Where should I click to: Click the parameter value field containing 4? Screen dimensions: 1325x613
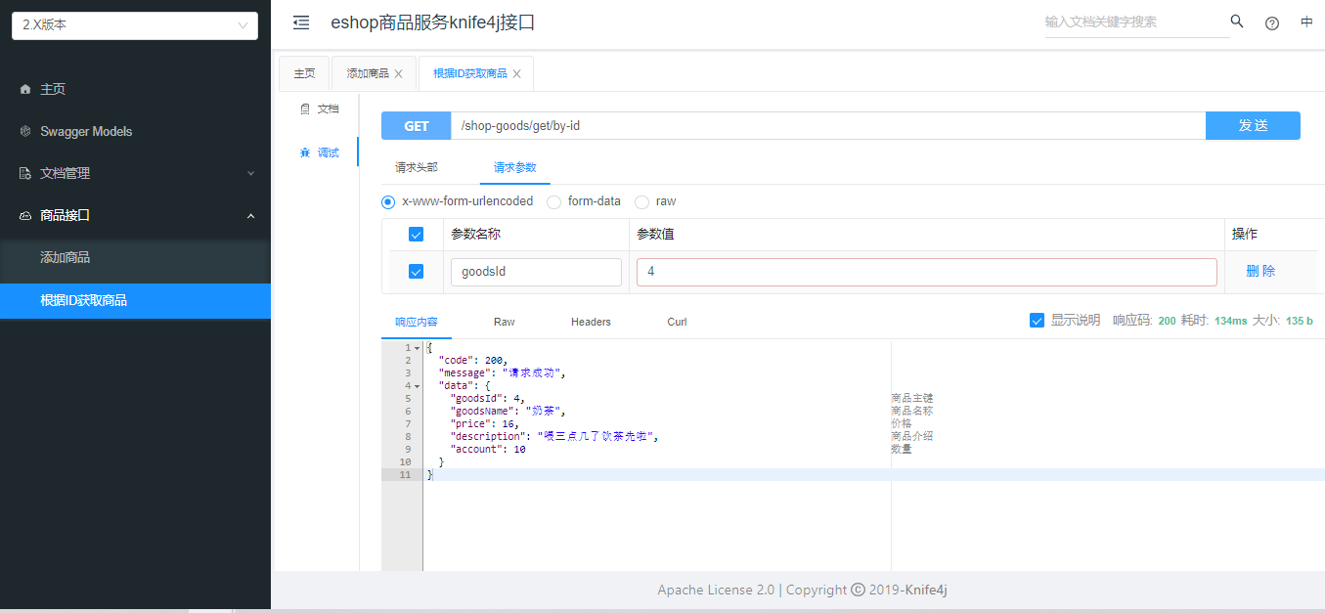point(927,272)
